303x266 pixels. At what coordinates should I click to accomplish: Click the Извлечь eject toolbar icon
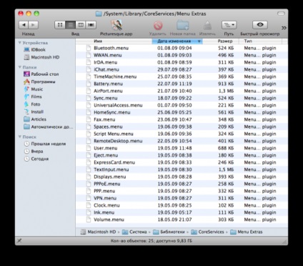coord(207,26)
